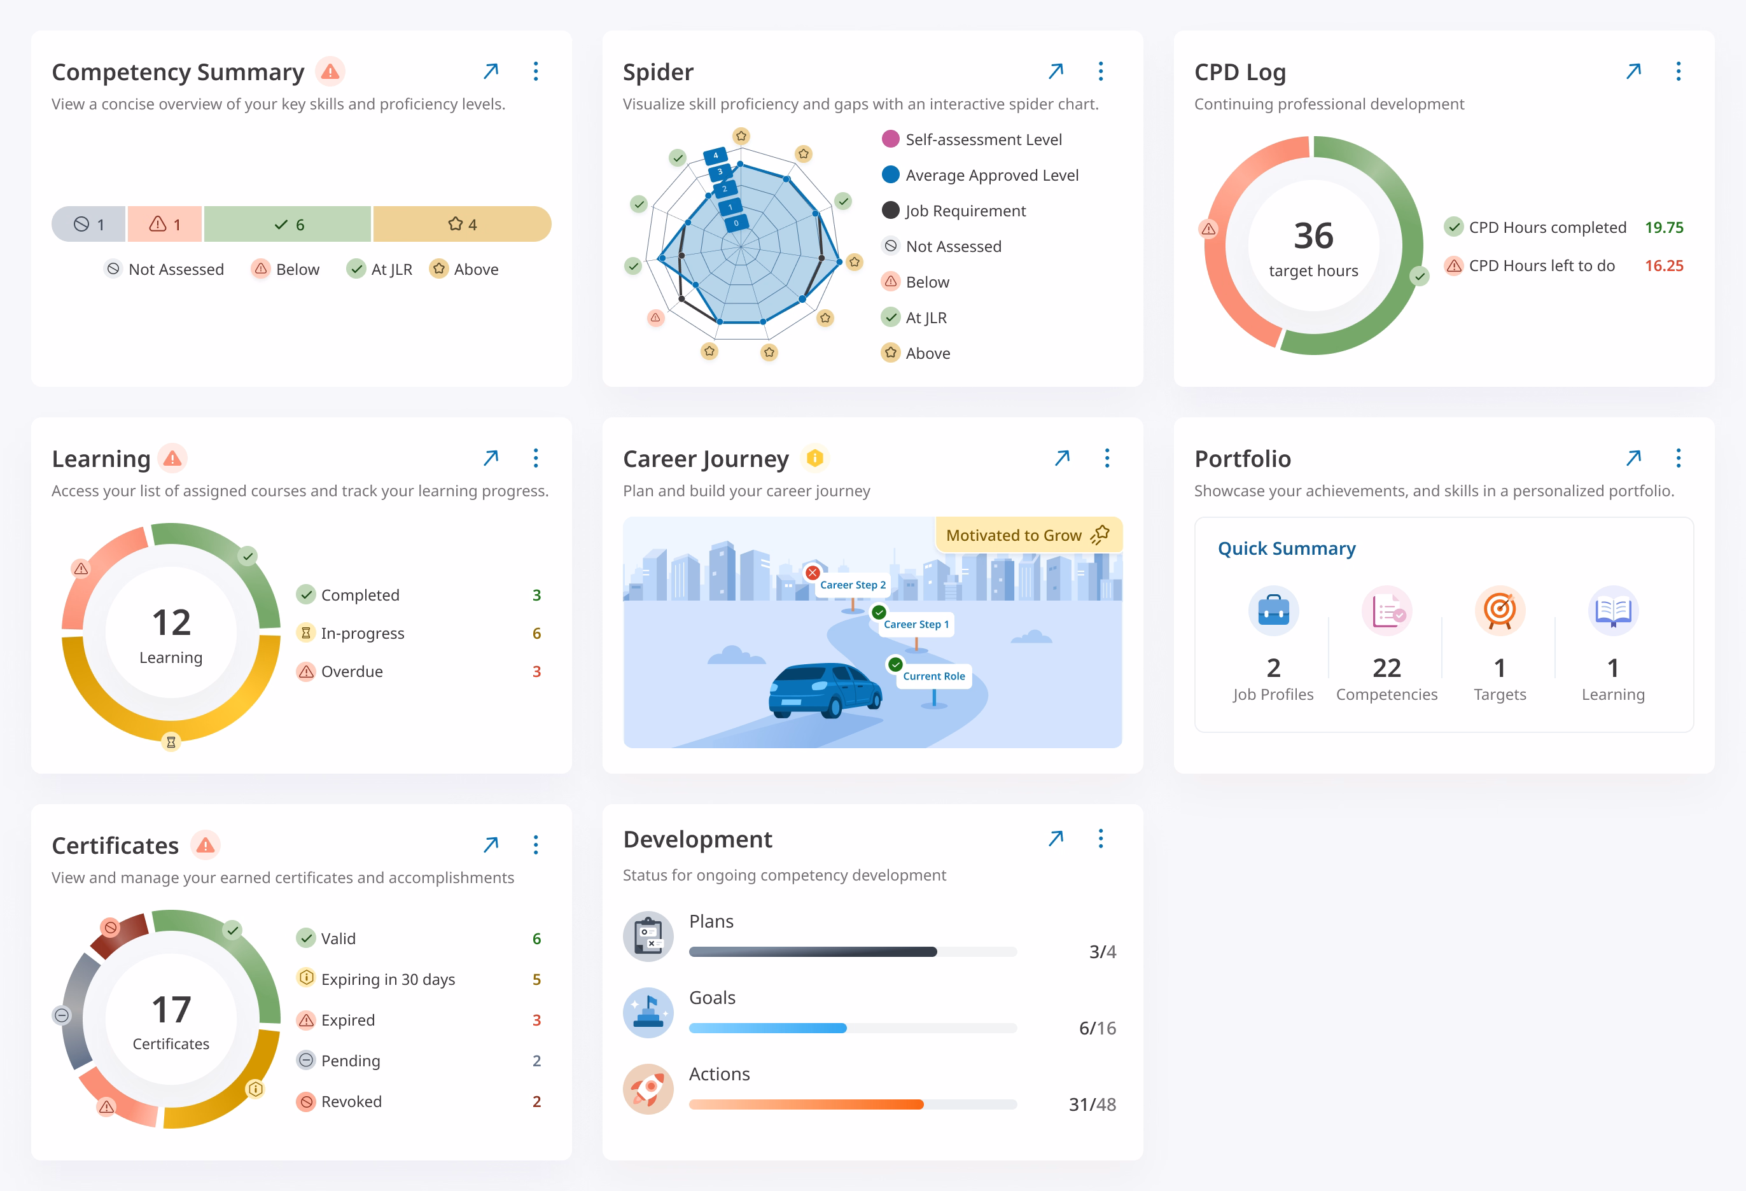The height and width of the screenshot is (1191, 1746).
Task: Select Current Role marker
Action: [x=934, y=676]
